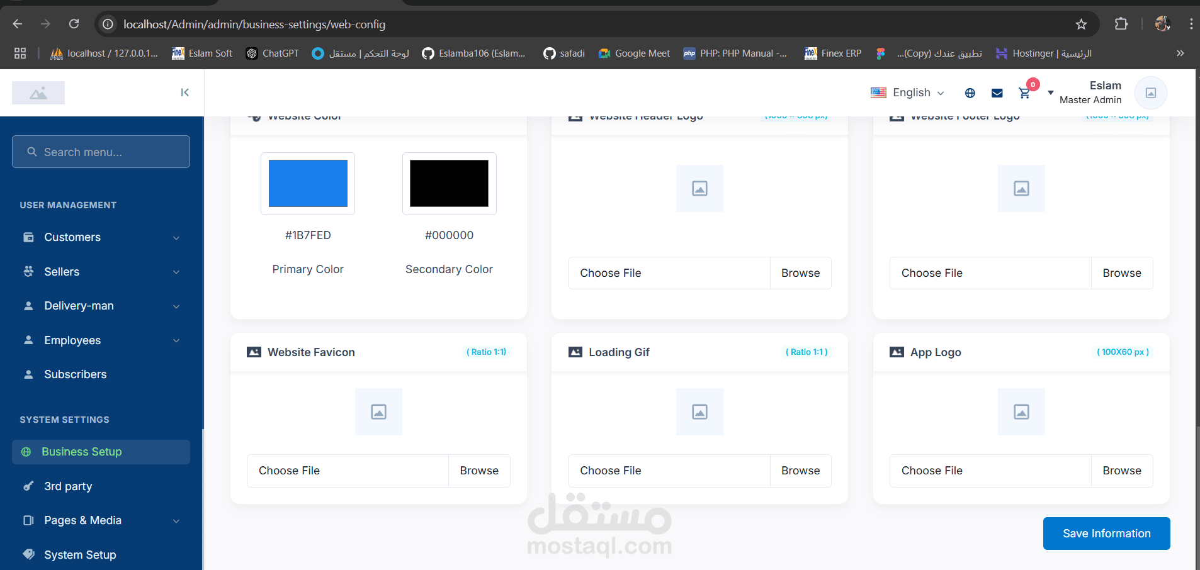Pick the black Secondary Color swatch
This screenshot has height=570, width=1200.
pos(449,183)
